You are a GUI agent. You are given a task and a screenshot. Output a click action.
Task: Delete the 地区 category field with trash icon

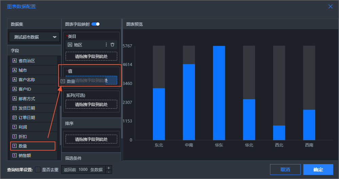click(x=112, y=45)
